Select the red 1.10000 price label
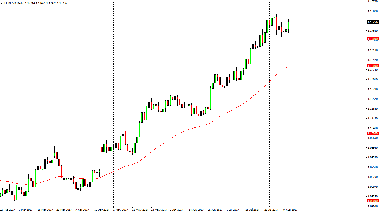 [x=372, y=134]
